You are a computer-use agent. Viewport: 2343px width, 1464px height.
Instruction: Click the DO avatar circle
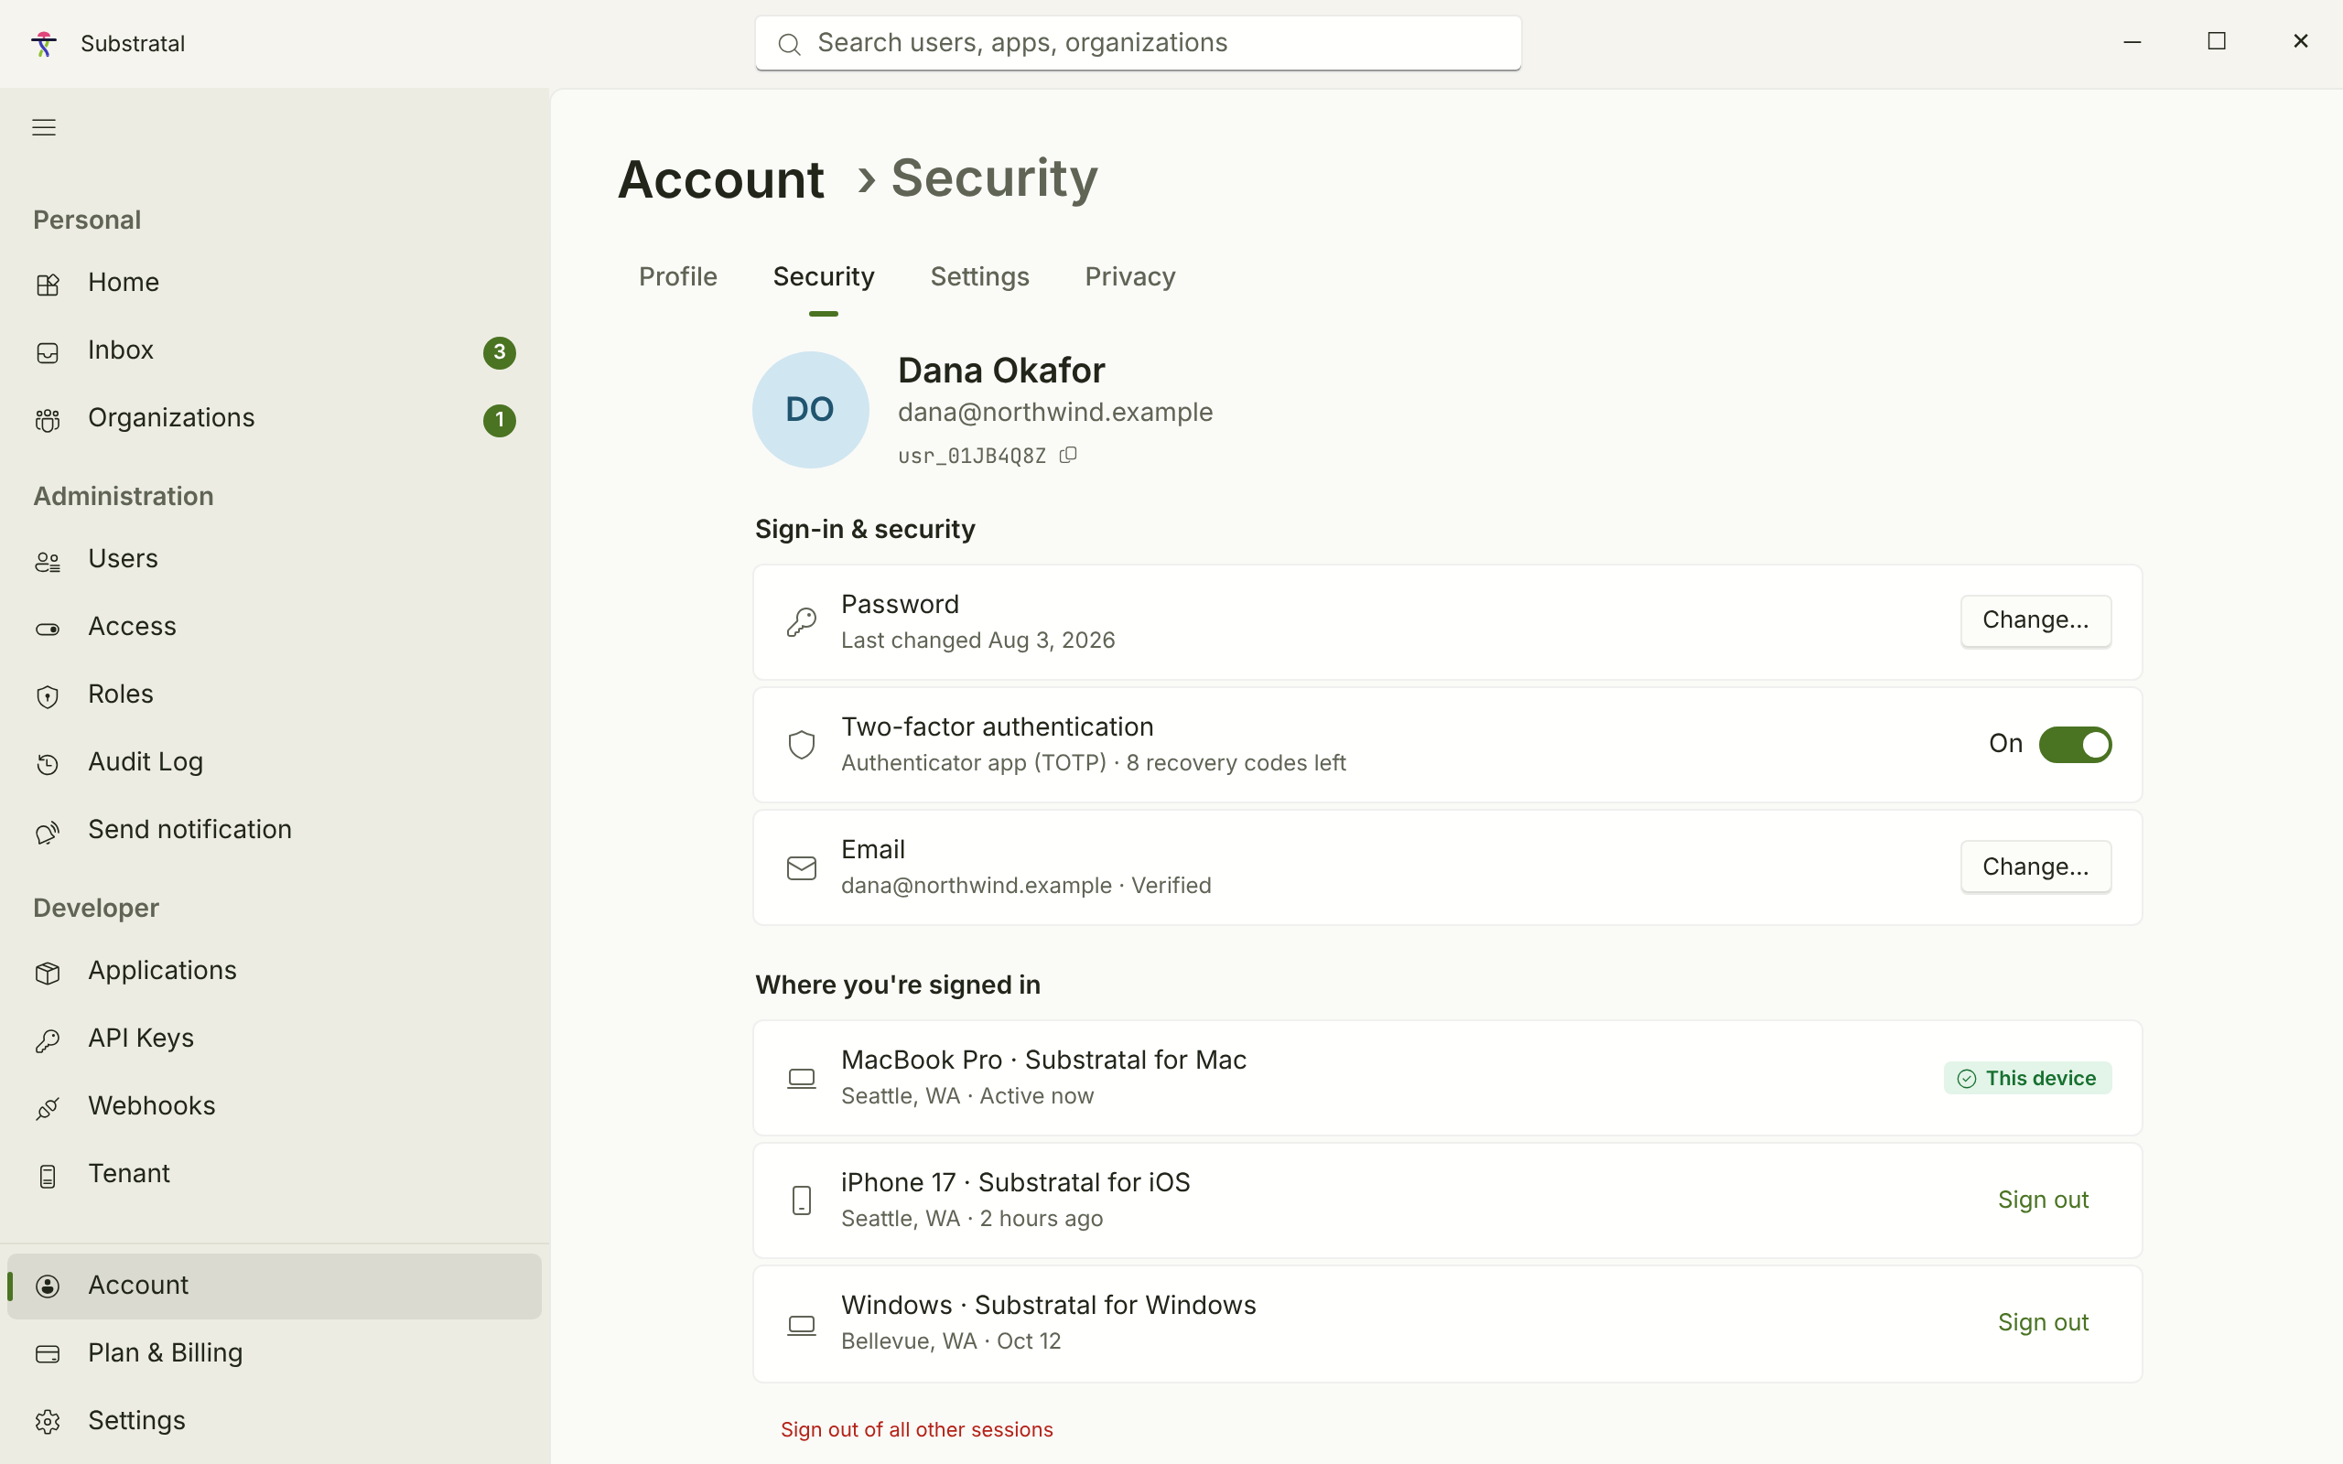click(x=810, y=410)
